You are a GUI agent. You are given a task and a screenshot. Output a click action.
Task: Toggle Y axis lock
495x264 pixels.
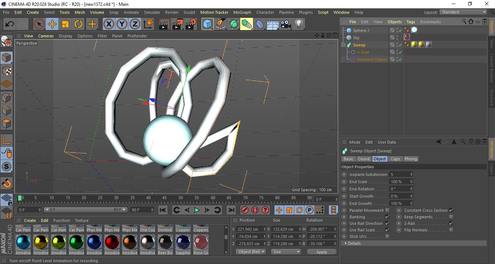(122, 24)
